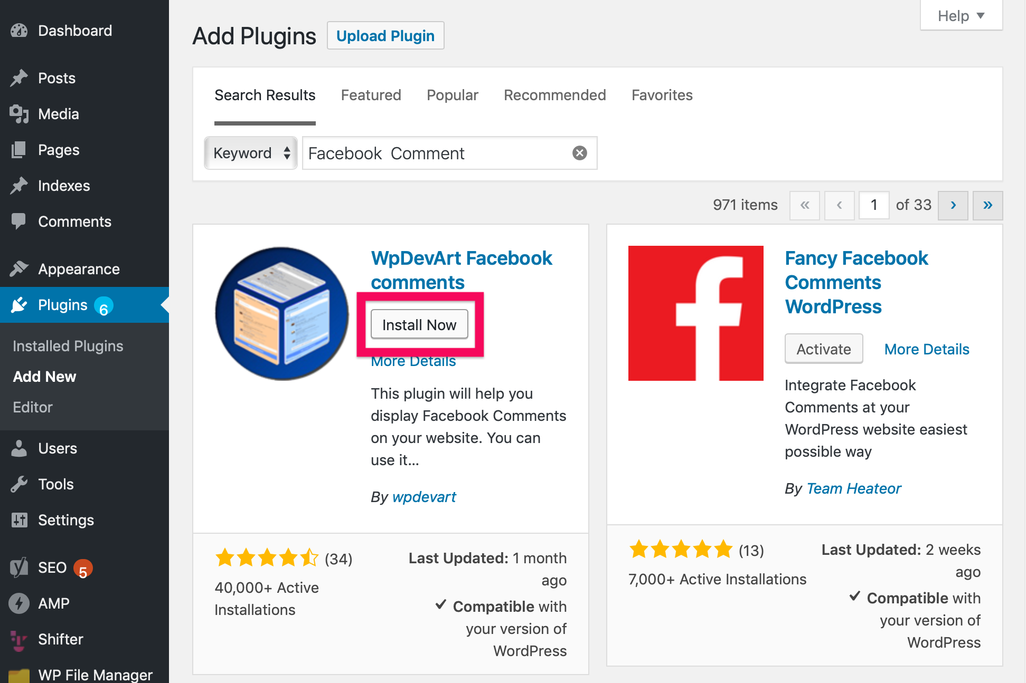Open WP File Manager menu item

pyautogui.click(x=84, y=674)
